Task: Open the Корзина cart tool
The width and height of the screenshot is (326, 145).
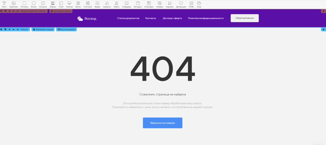Action: pyautogui.click(x=170, y=4)
